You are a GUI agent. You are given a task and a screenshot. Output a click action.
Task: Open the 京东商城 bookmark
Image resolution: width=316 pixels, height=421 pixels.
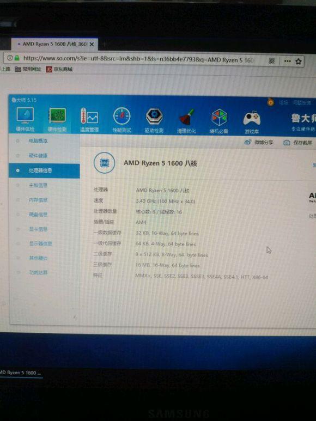coord(59,69)
